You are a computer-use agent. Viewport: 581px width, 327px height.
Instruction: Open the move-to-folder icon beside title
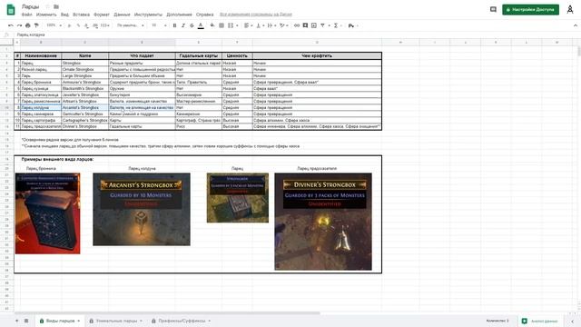[56, 6]
